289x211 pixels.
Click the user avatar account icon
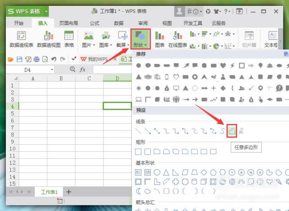(179, 11)
